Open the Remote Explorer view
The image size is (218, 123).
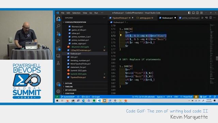tap(58, 56)
